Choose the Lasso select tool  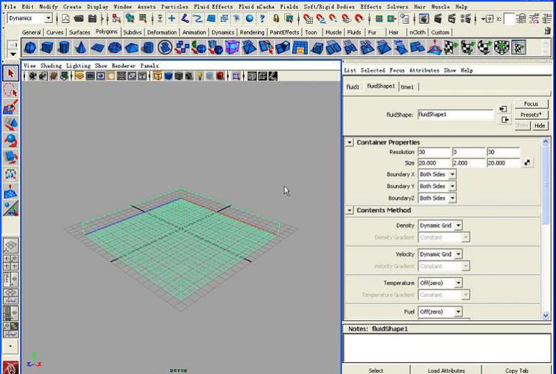pyautogui.click(x=10, y=90)
